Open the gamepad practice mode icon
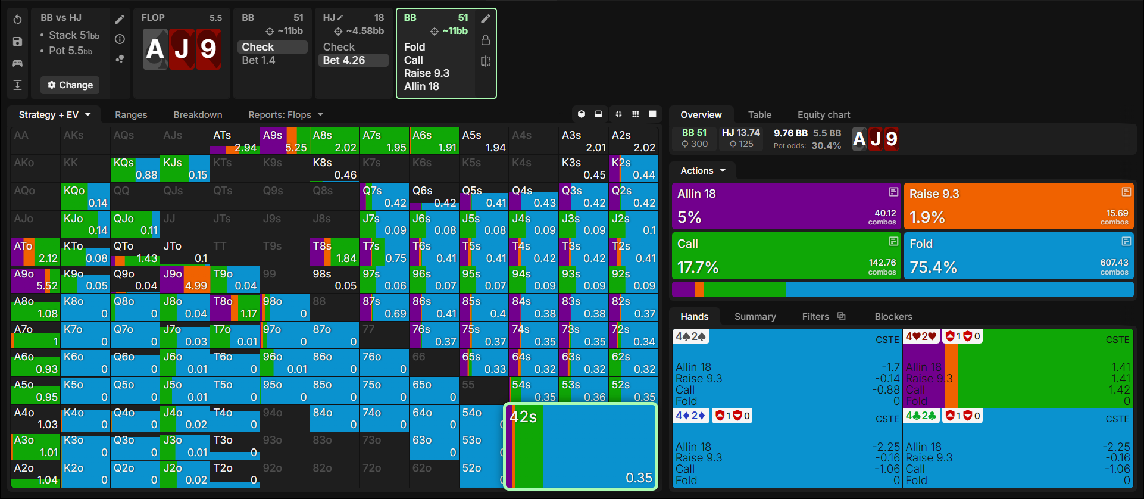 click(18, 63)
